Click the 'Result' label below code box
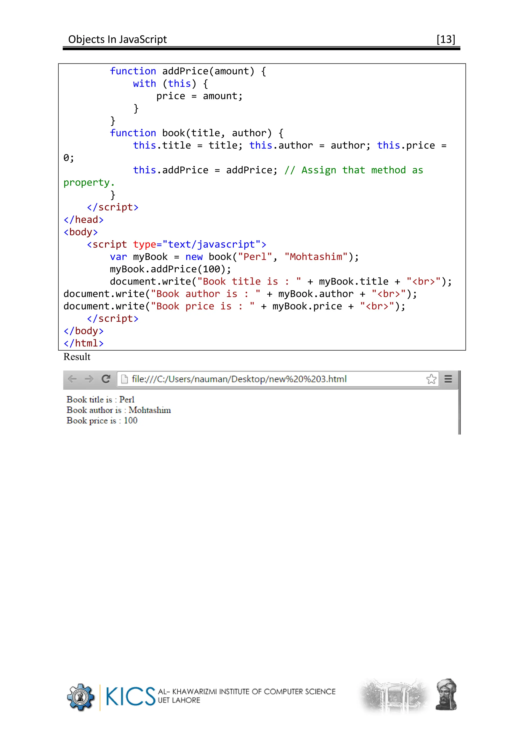524x741 pixels. 77,357
